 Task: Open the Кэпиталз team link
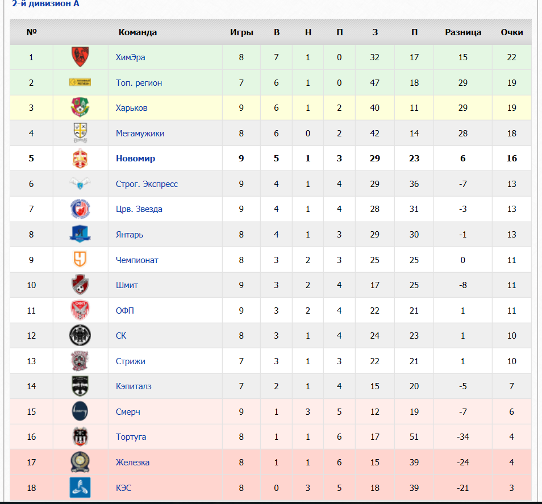coord(134,386)
